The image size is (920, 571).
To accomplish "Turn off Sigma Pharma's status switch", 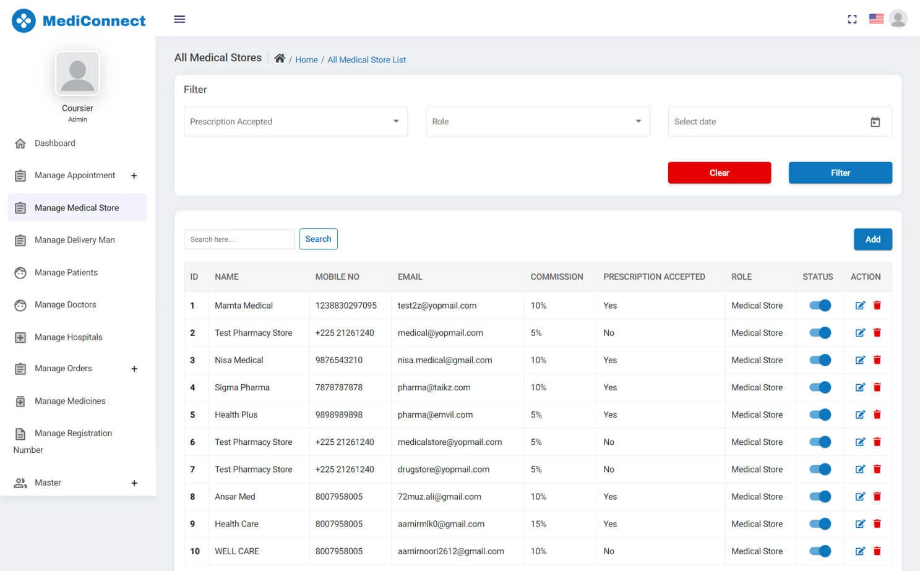I will click(x=819, y=387).
